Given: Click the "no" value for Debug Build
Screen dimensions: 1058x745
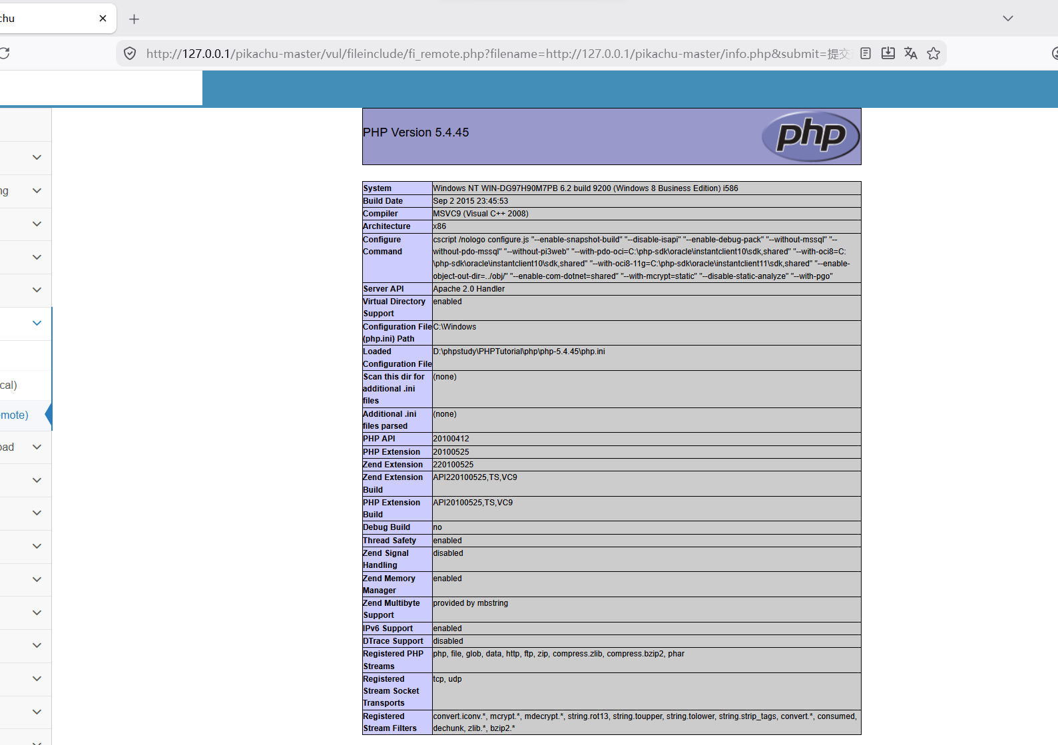Looking at the screenshot, I should click(437, 527).
